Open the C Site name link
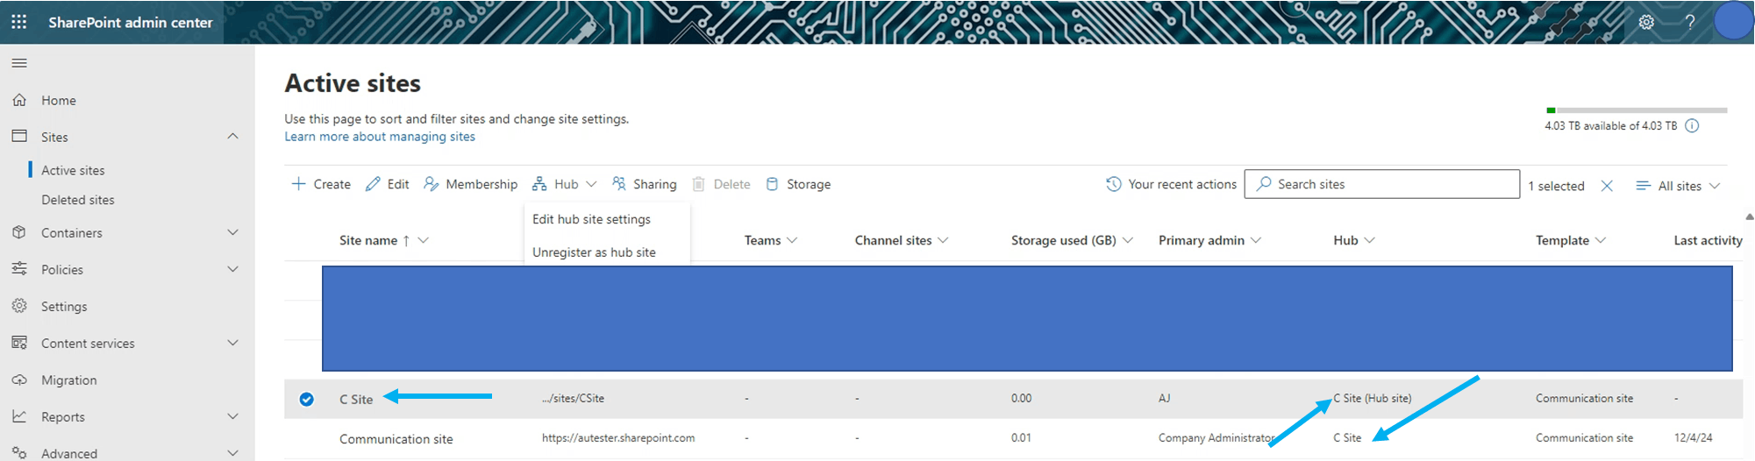Screen dimensions: 1755x461 (x=356, y=400)
